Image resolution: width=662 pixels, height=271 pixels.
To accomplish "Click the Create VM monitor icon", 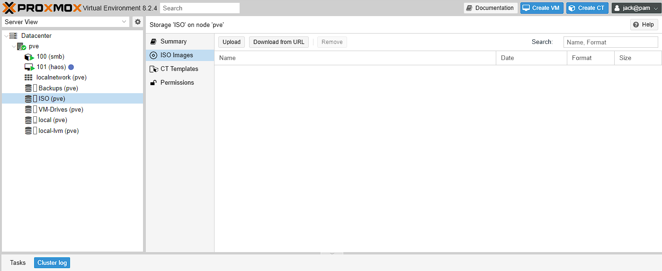I will 526,8.
